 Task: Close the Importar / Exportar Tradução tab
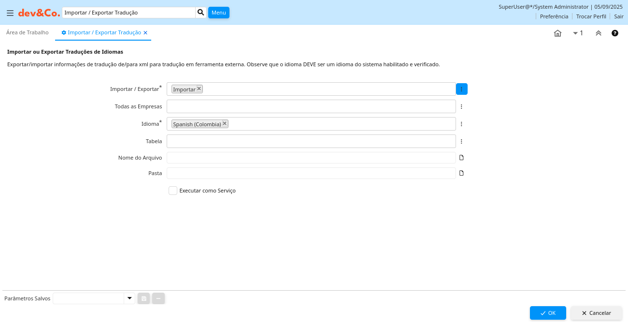(145, 33)
